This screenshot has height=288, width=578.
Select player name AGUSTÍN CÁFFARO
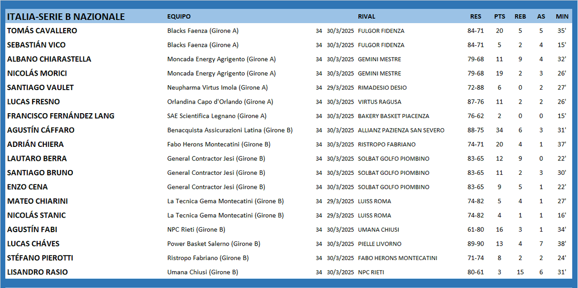tap(41, 130)
